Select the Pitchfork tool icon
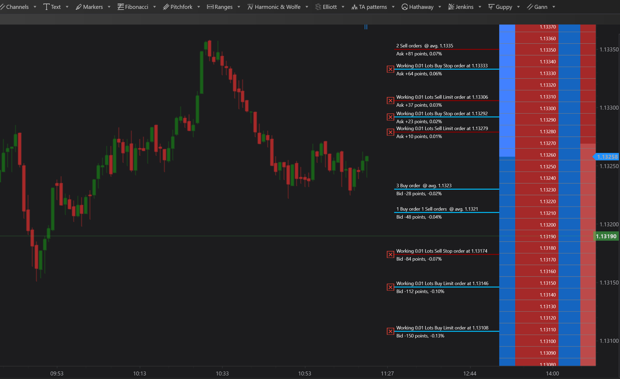 click(x=166, y=7)
